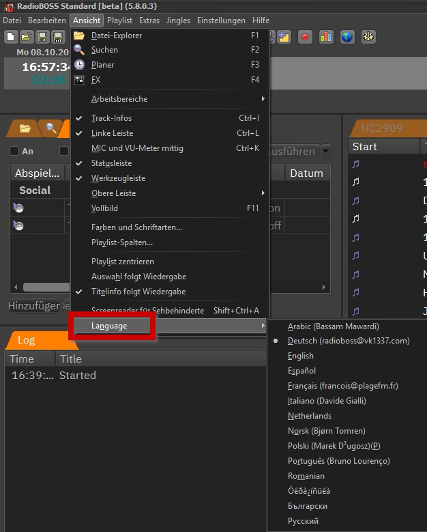The width and height of the screenshot is (427, 532).
Task: Open the Einstellungen menu
Action: tap(221, 20)
